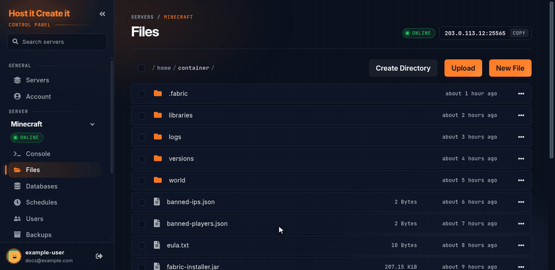
Task: Open more options for logs row
Action: [x=521, y=137]
